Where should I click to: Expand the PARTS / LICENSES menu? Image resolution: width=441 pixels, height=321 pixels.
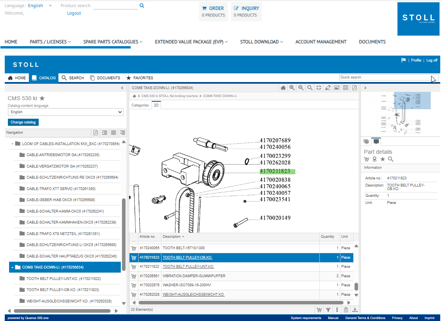click(x=51, y=42)
